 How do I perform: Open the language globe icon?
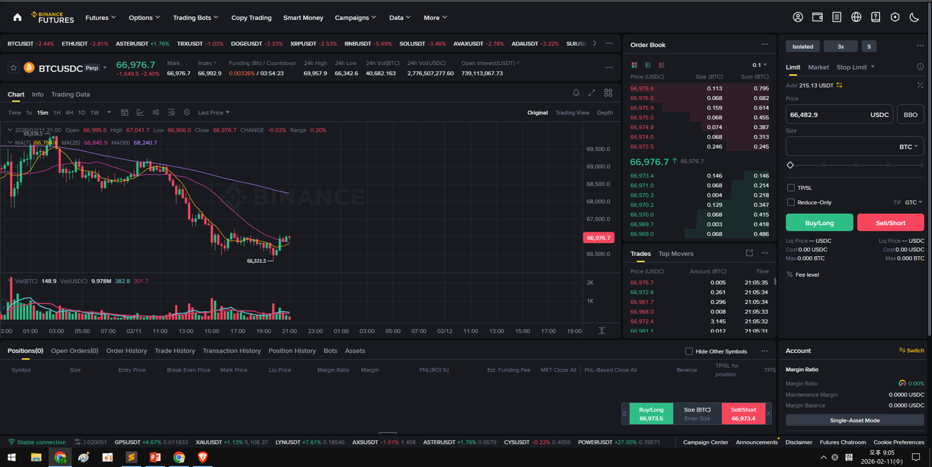point(856,17)
